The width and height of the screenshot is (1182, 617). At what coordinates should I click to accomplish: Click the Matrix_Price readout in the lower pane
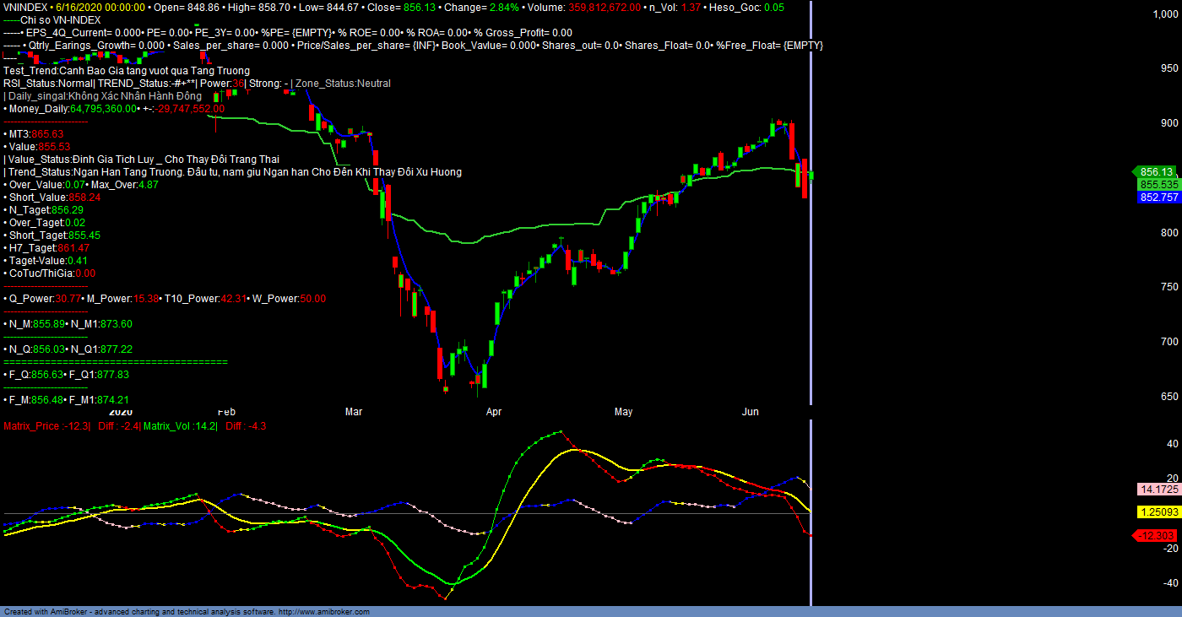click(46, 426)
